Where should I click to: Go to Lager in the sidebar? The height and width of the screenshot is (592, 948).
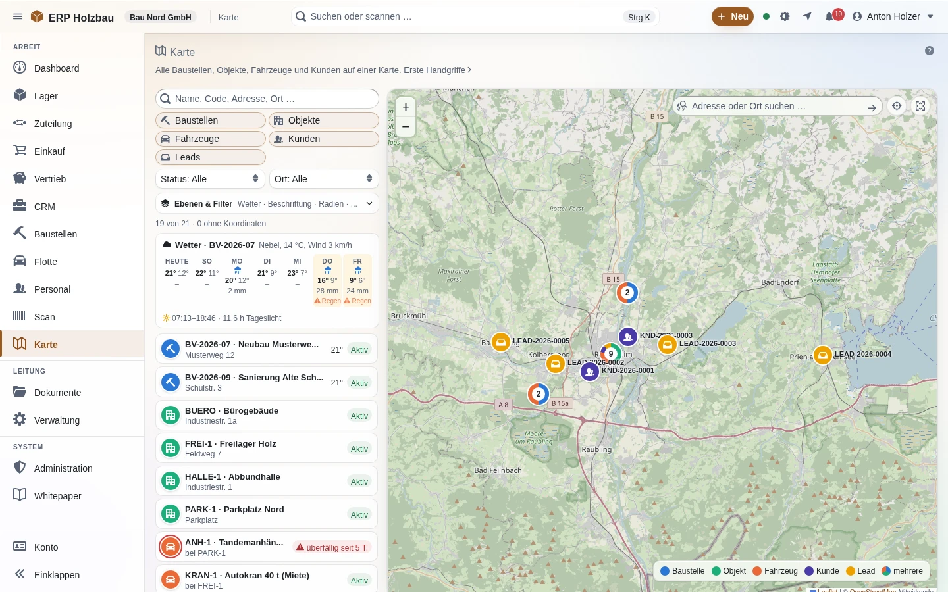(x=72, y=95)
